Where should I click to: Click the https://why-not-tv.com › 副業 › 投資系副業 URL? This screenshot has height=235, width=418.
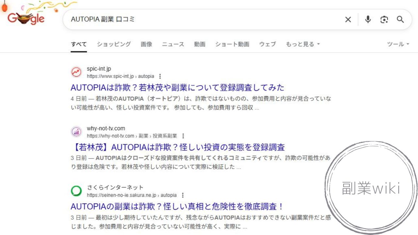tap(132, 136)
